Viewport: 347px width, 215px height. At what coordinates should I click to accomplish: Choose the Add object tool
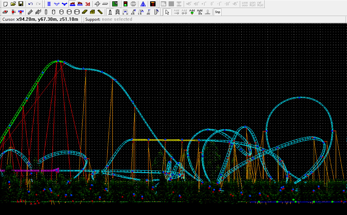pyautogui.click(x=199, y=12)
